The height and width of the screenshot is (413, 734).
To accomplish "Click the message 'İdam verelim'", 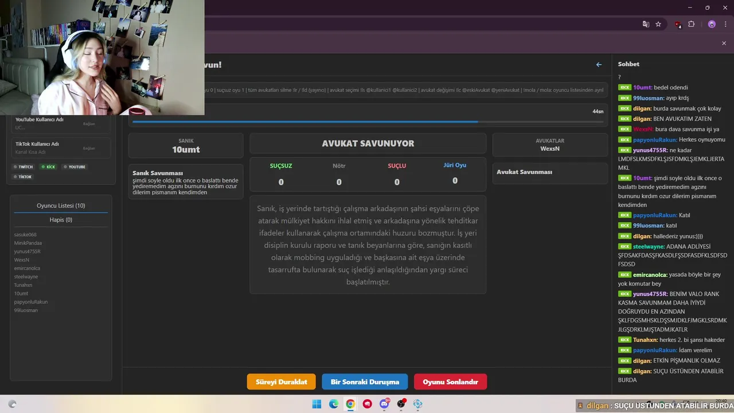I will coord(696,350).
